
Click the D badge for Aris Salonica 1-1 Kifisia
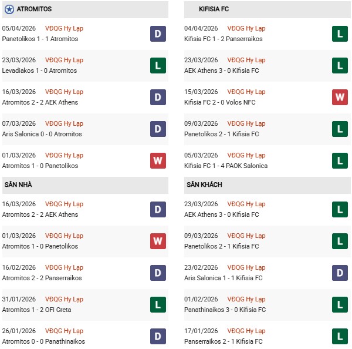coord(340,273)
